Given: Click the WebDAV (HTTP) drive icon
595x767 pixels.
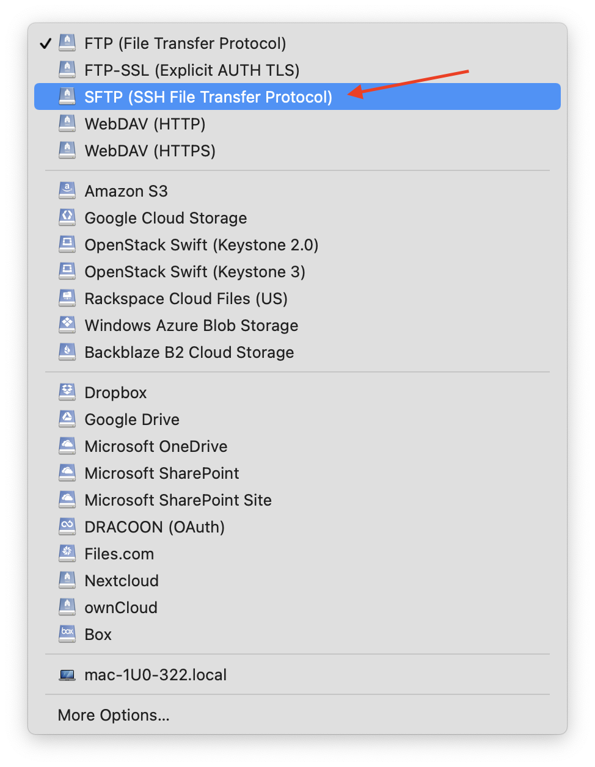Looking at the screenshot, I should click(67, 123).
